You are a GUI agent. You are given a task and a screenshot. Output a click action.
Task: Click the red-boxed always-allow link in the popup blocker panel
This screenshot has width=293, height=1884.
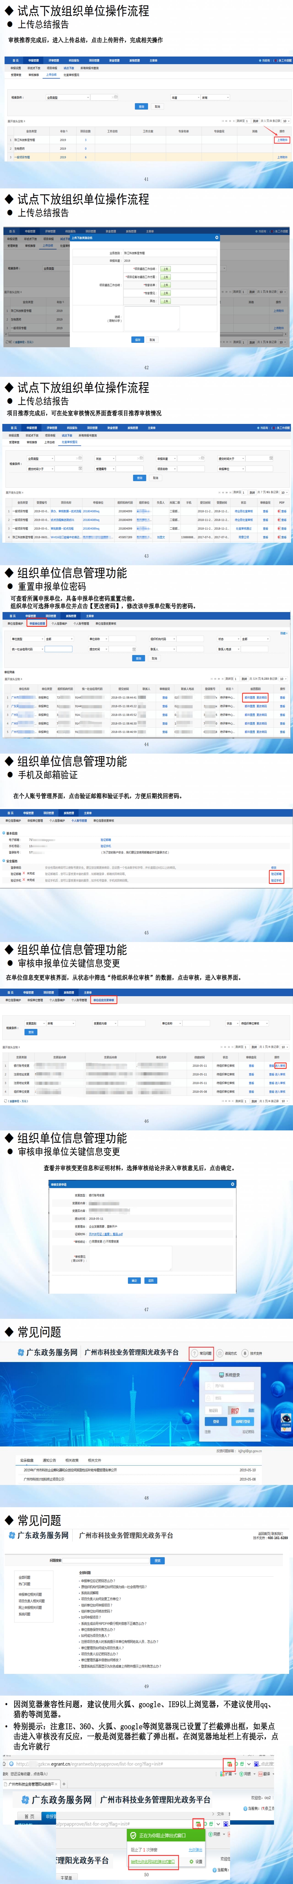[x=153, y=1861]
